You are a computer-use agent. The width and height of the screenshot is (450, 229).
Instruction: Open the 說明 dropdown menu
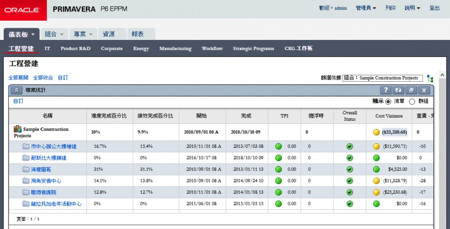(412, 8)
